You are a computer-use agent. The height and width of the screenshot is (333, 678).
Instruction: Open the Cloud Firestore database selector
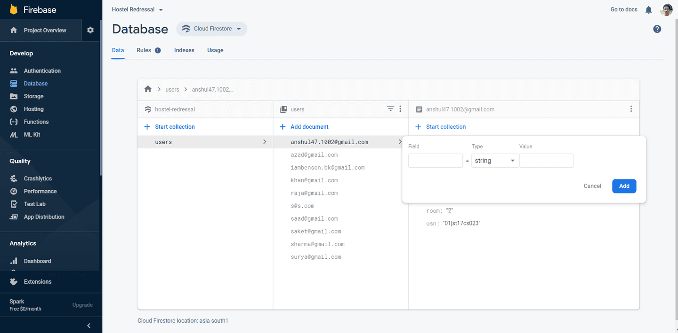[x=212, y=29]
